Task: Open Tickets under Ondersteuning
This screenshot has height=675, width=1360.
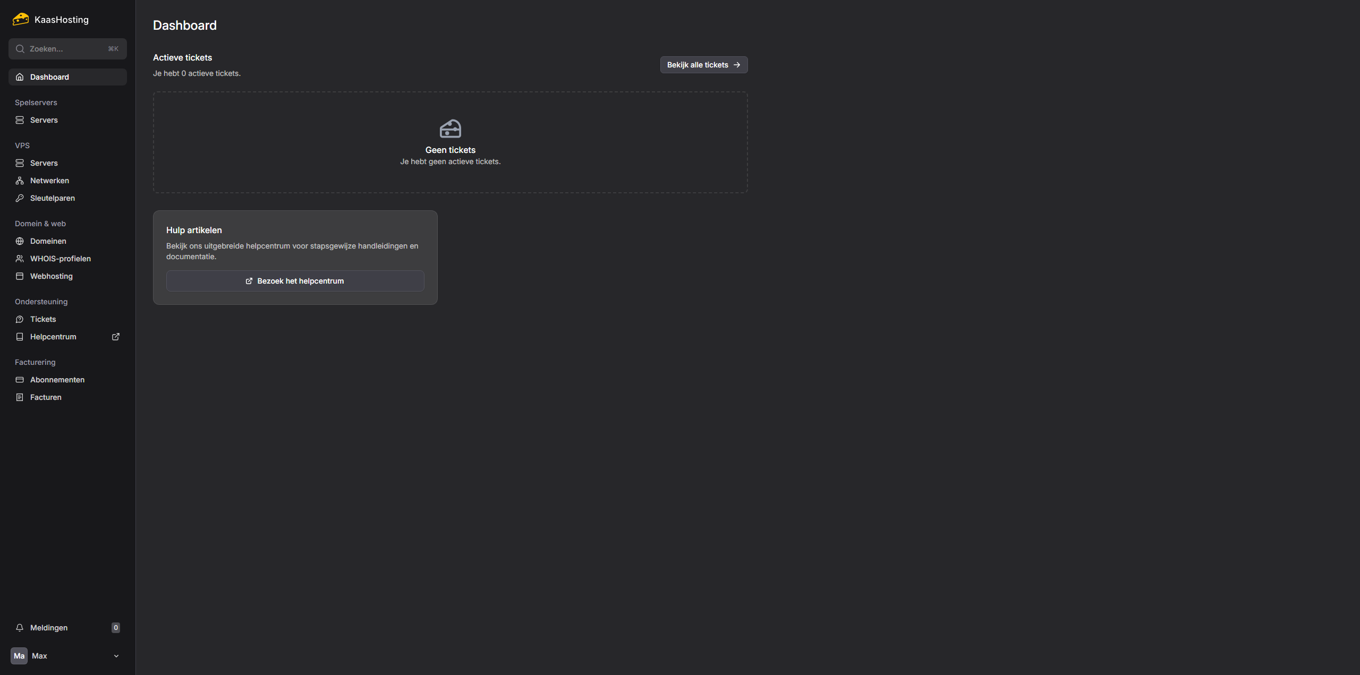Action: [x=43, y=319]
